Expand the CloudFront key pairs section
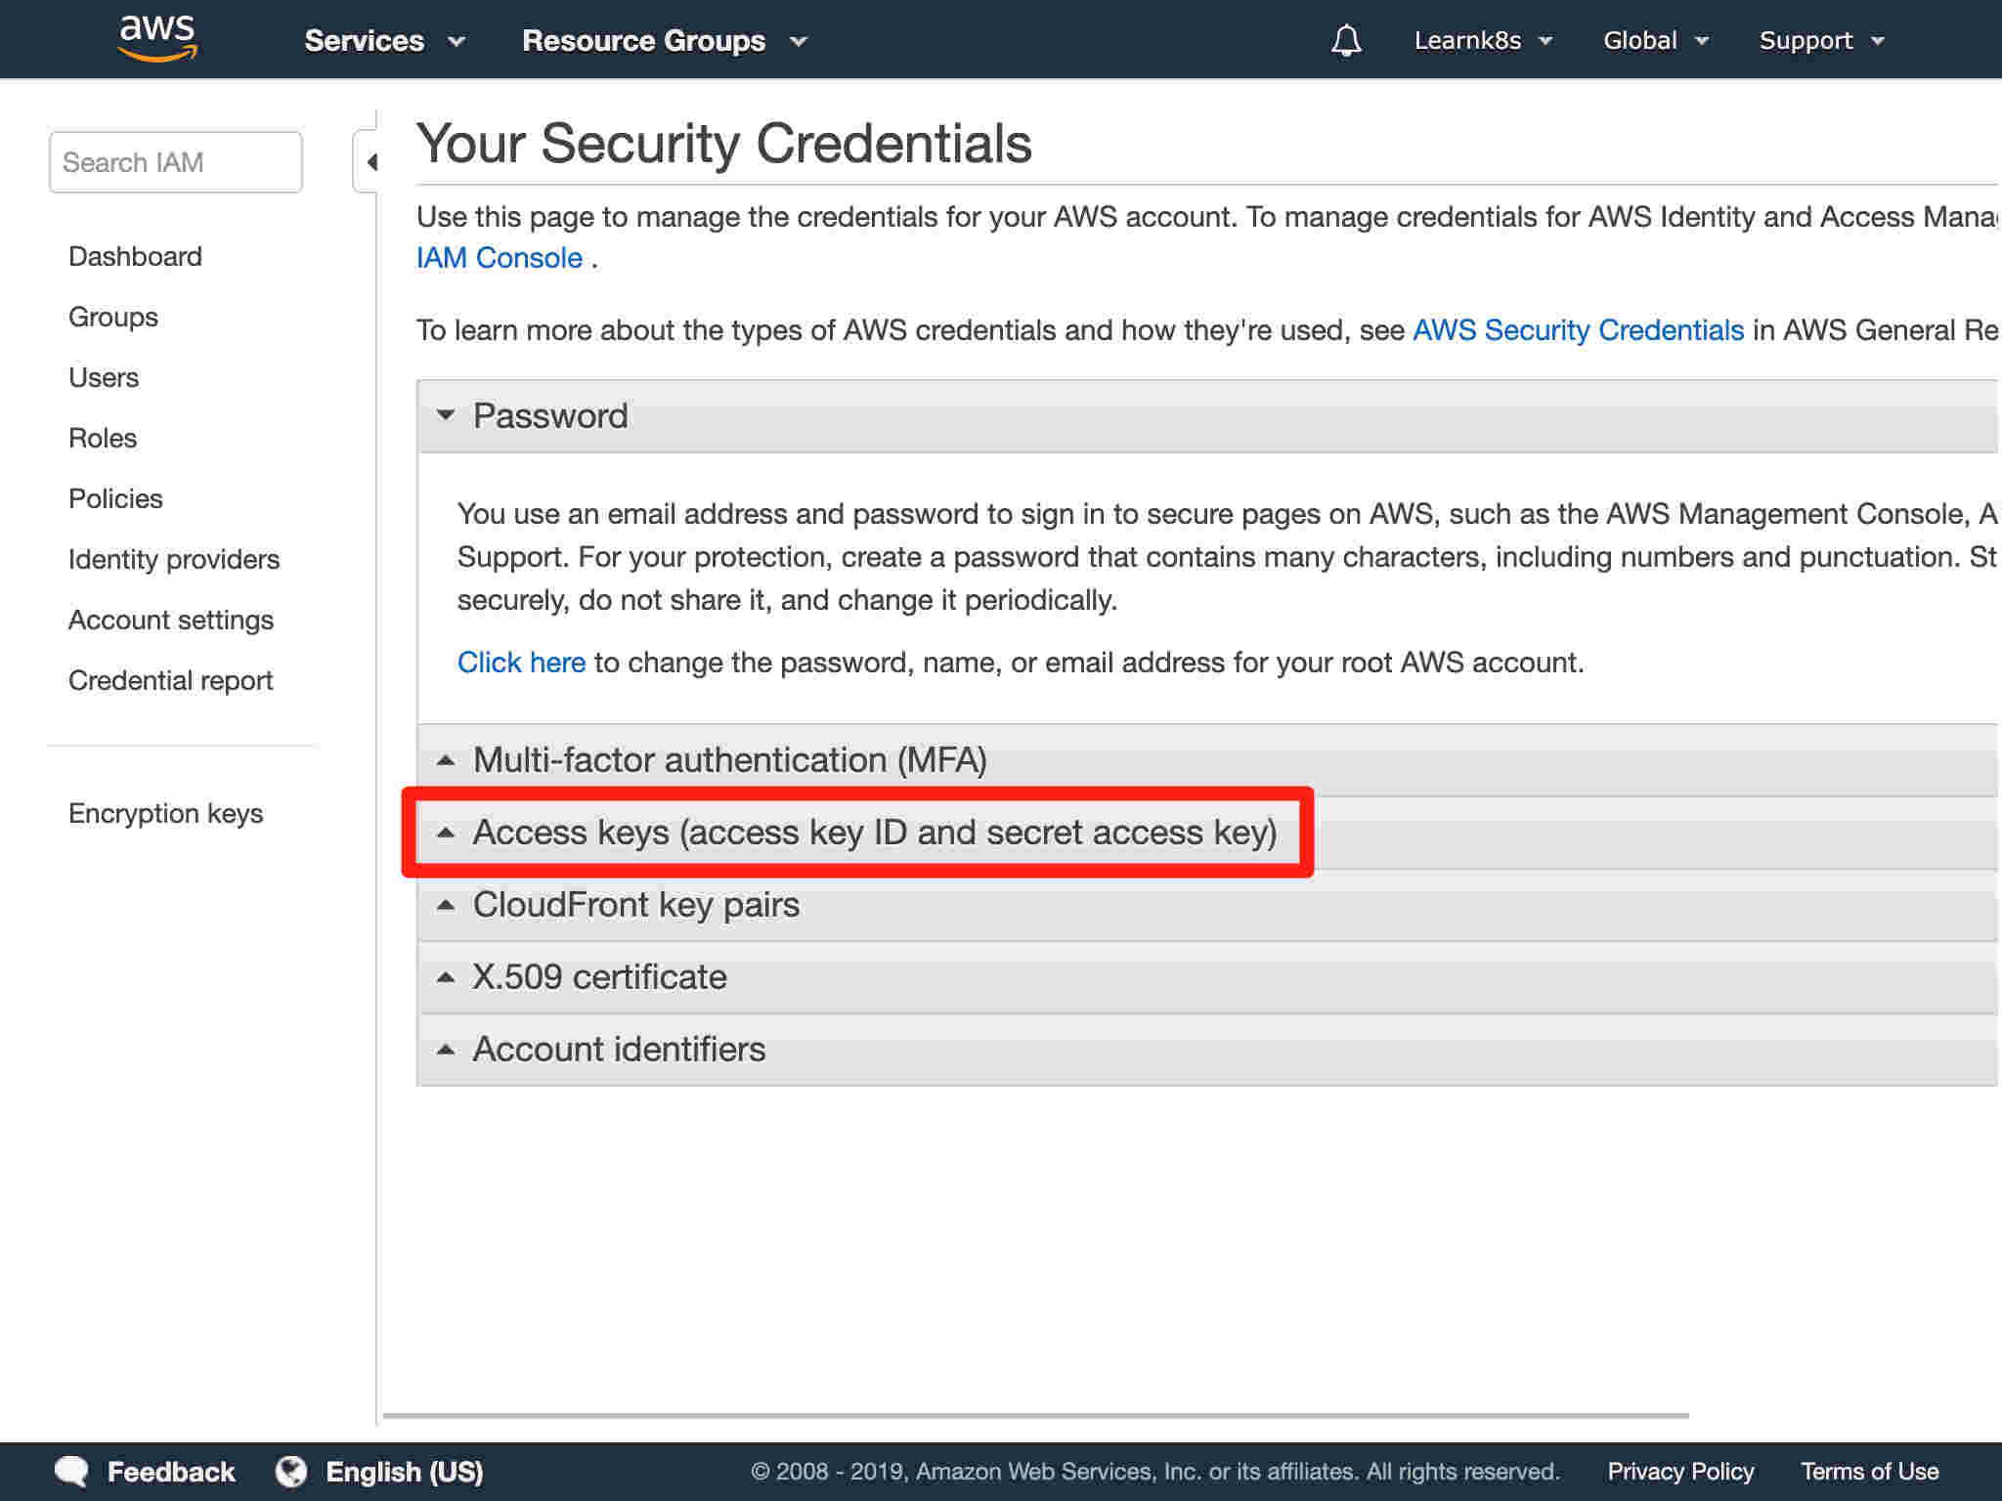This screenshot has width=2002, height=1501. click(1207, 905)
